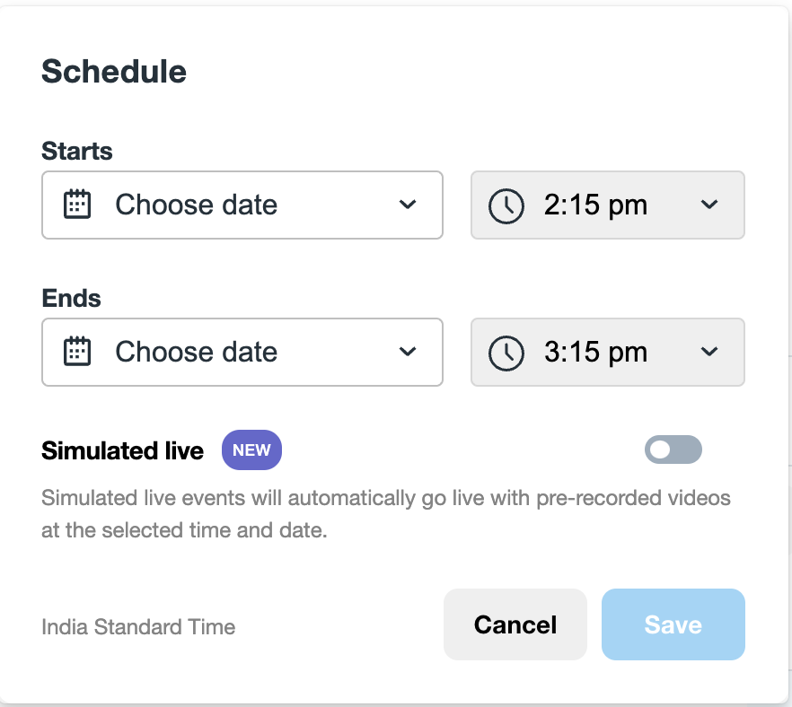Click the clock icon beside 3:15 pm
The height and width of the screenshot is (707, 792).
pyautogui.click(x=506, y=353)
